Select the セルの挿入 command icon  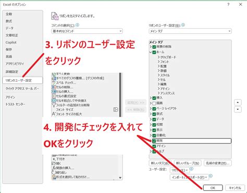pos(54,92)
